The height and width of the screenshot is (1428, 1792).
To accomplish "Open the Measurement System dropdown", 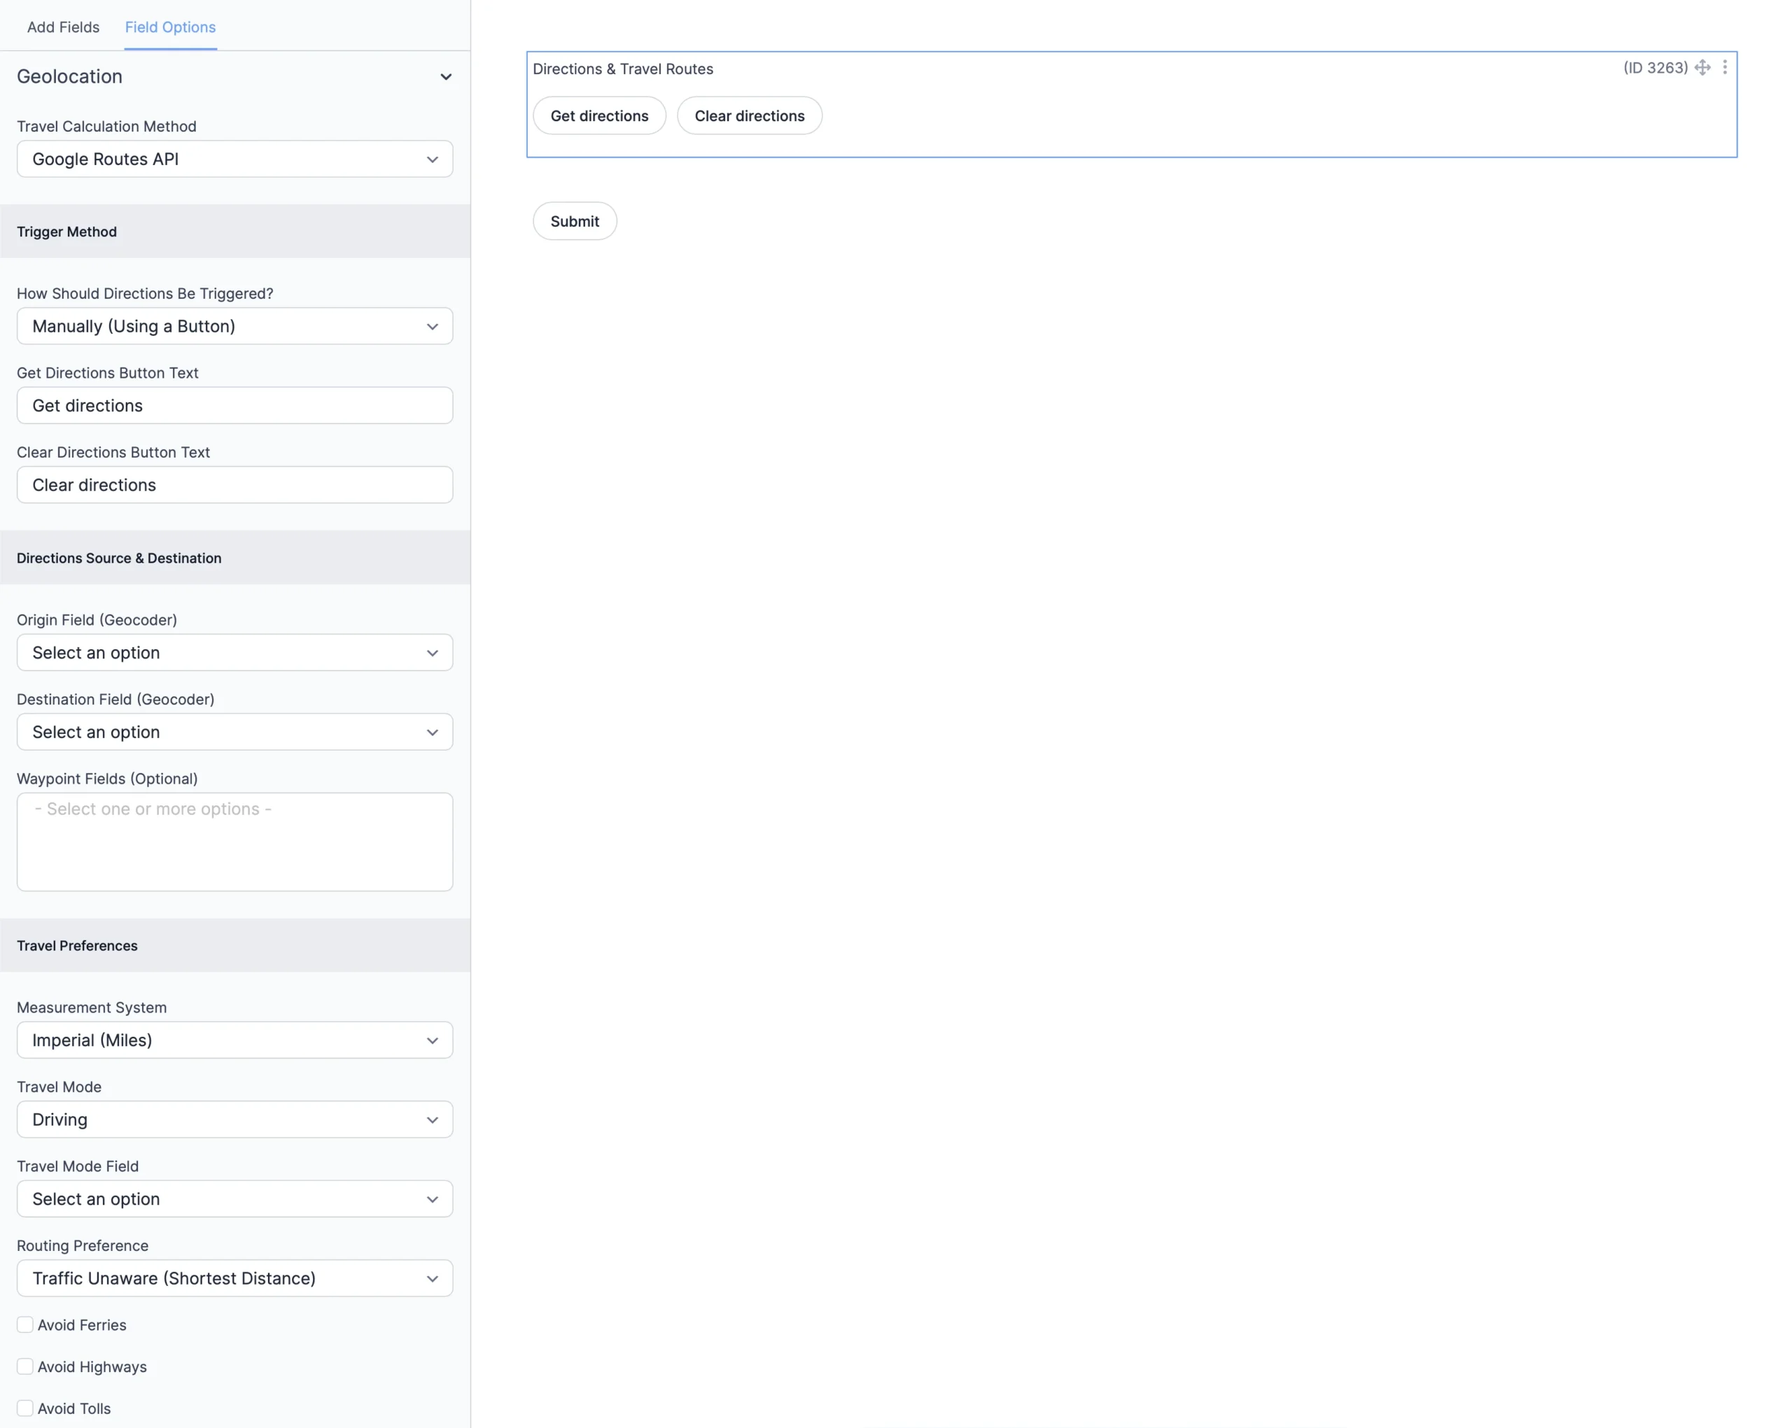I will coord(234,1039).
